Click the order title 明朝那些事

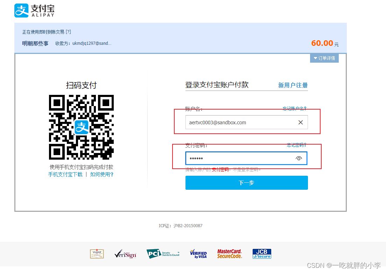pyautogui.click(x=35, y=43)
